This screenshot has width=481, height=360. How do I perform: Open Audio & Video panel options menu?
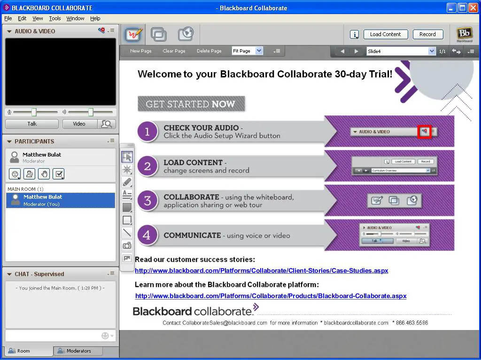click(x=111, y=30)
